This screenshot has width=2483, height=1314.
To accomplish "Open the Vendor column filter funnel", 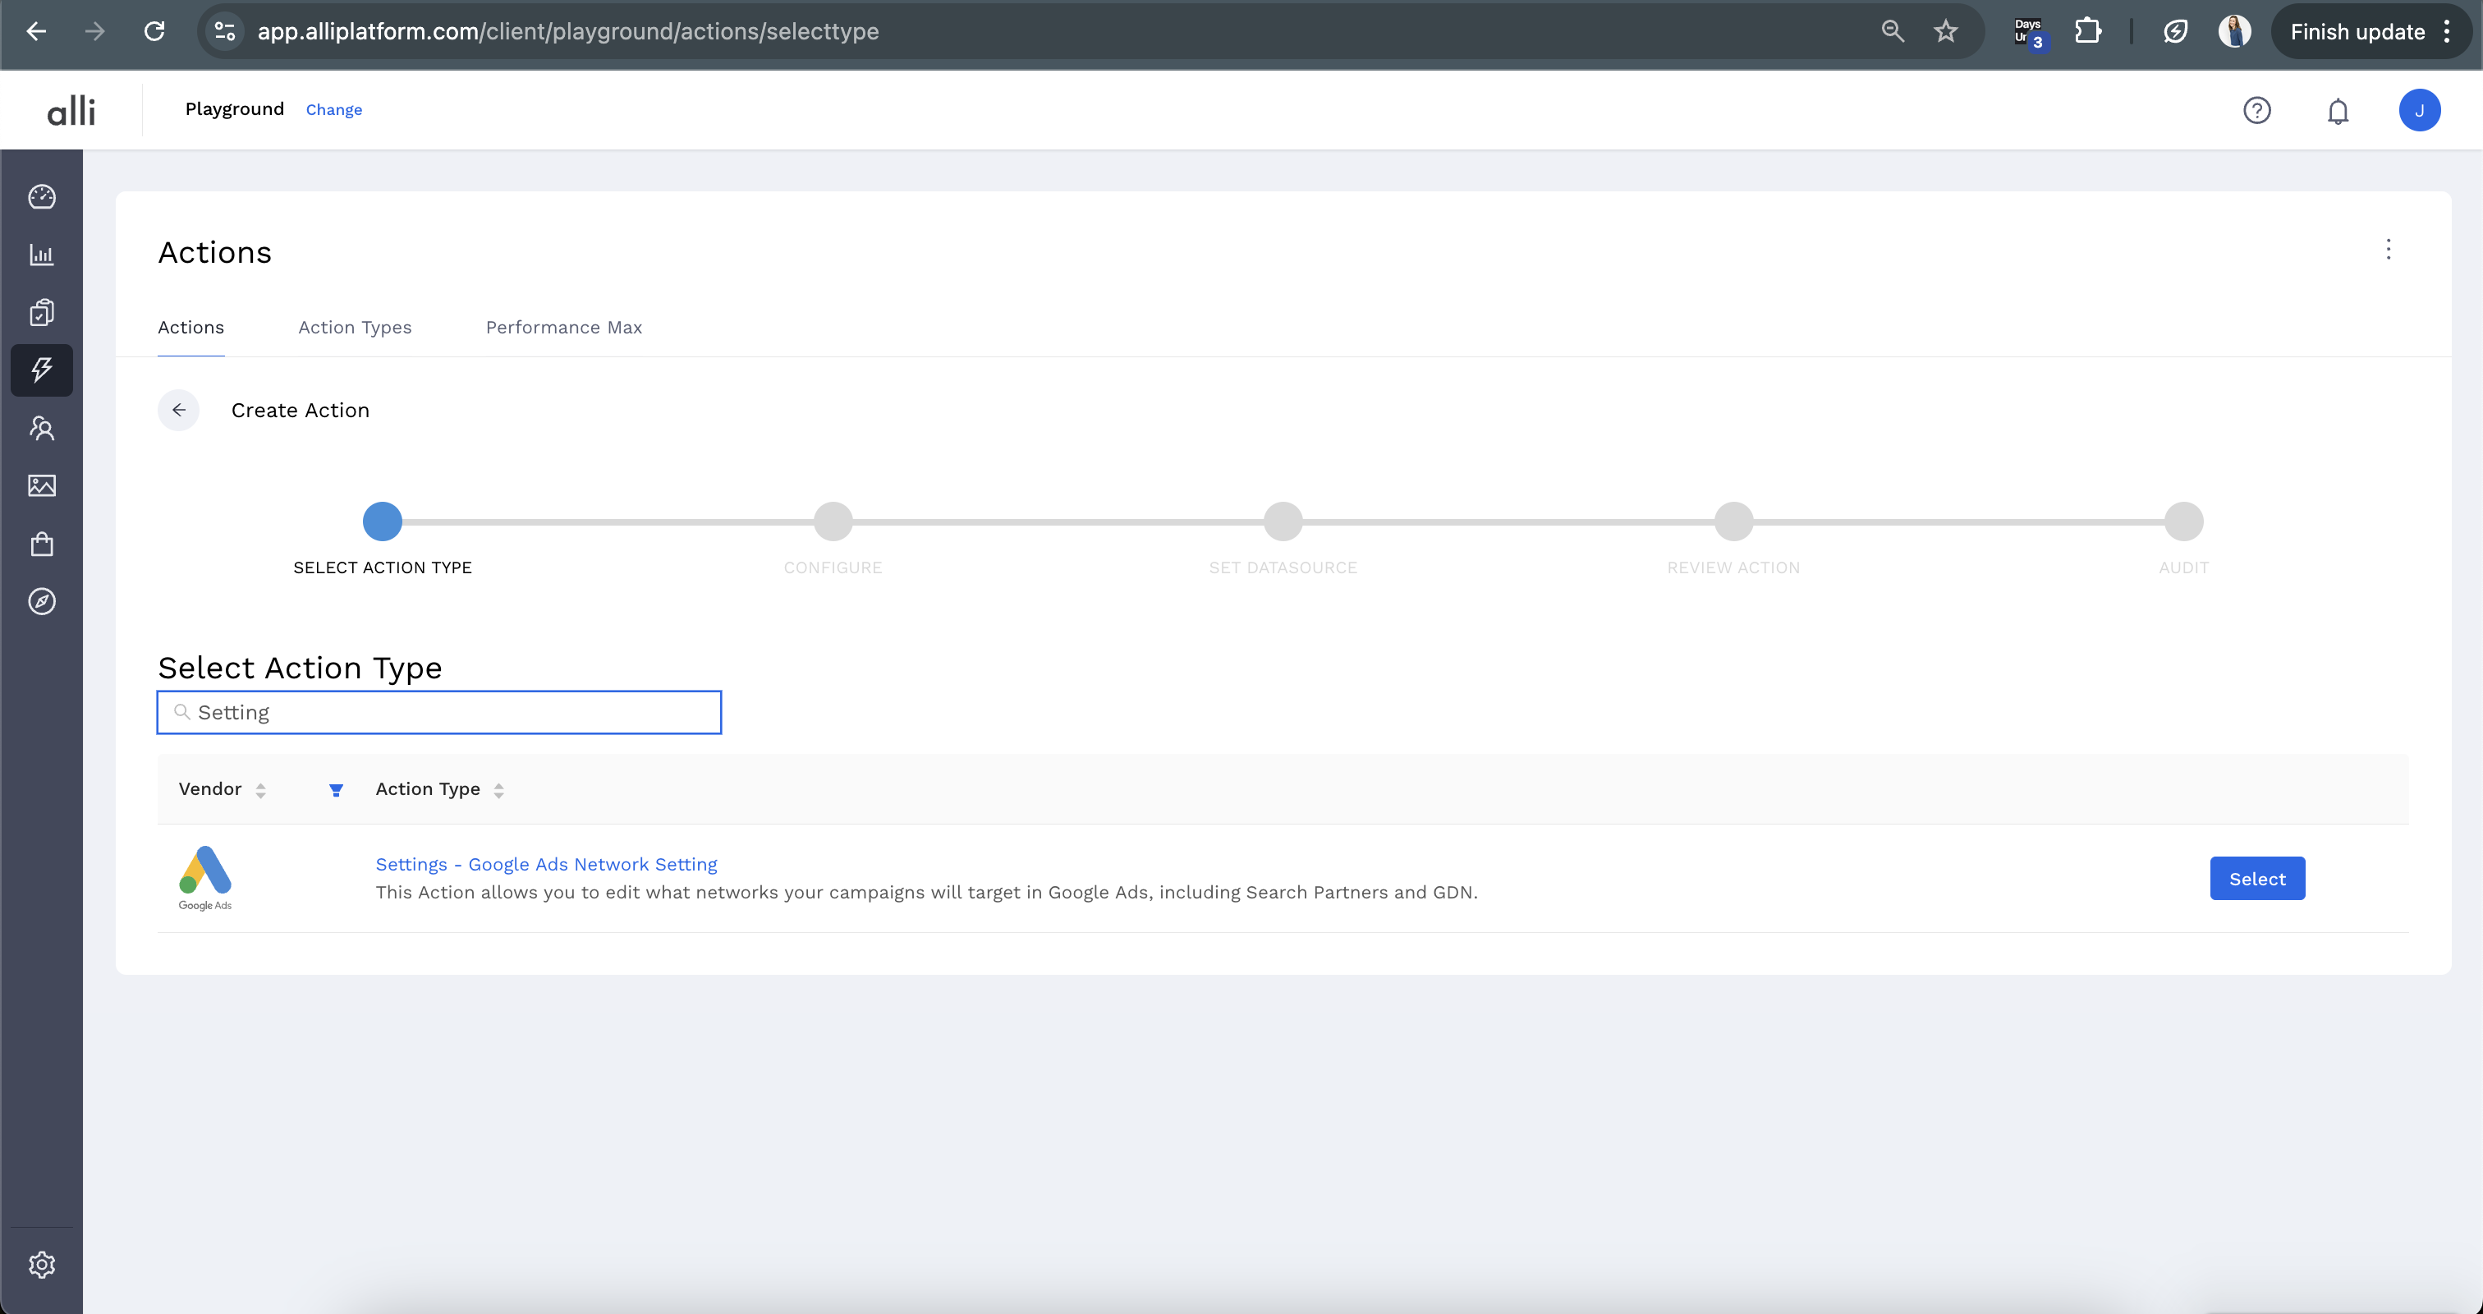I will point(336,789).
